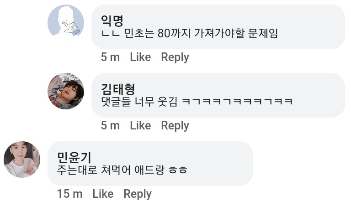Open 김태형's profile name link
Image resolution: width=351 pixels, height=206 pixels.
pyautogui.click(x=118, y=88)
